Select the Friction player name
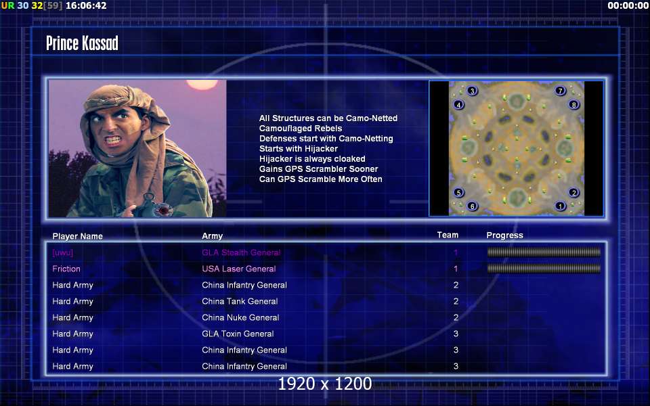Screen dimensions: 650x406 [x=66, y=269]
